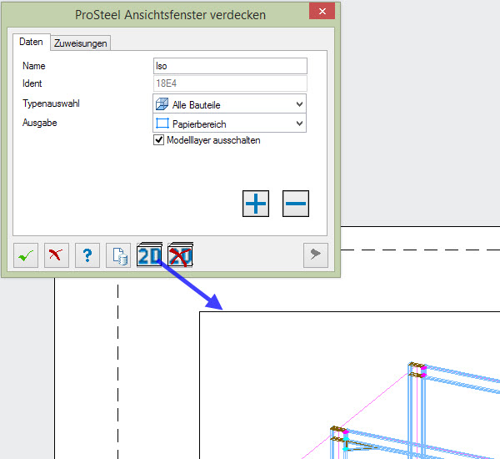Switch to the Zuweisungen tab
Viewport: 500px width, 459px height.
(x=80, y=43)
